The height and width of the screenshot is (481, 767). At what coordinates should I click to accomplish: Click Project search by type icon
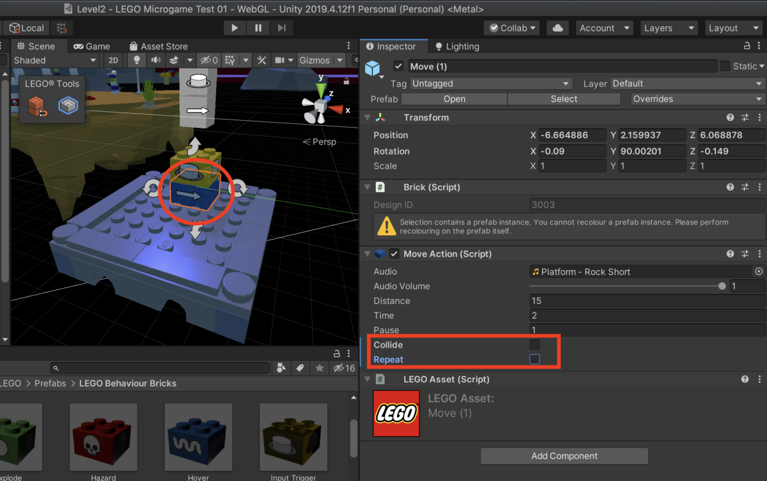pyautogui.click(x=281, y=368)
